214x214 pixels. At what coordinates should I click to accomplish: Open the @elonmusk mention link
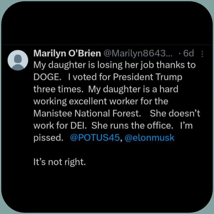pyautogui.click(x=149, y=138)
